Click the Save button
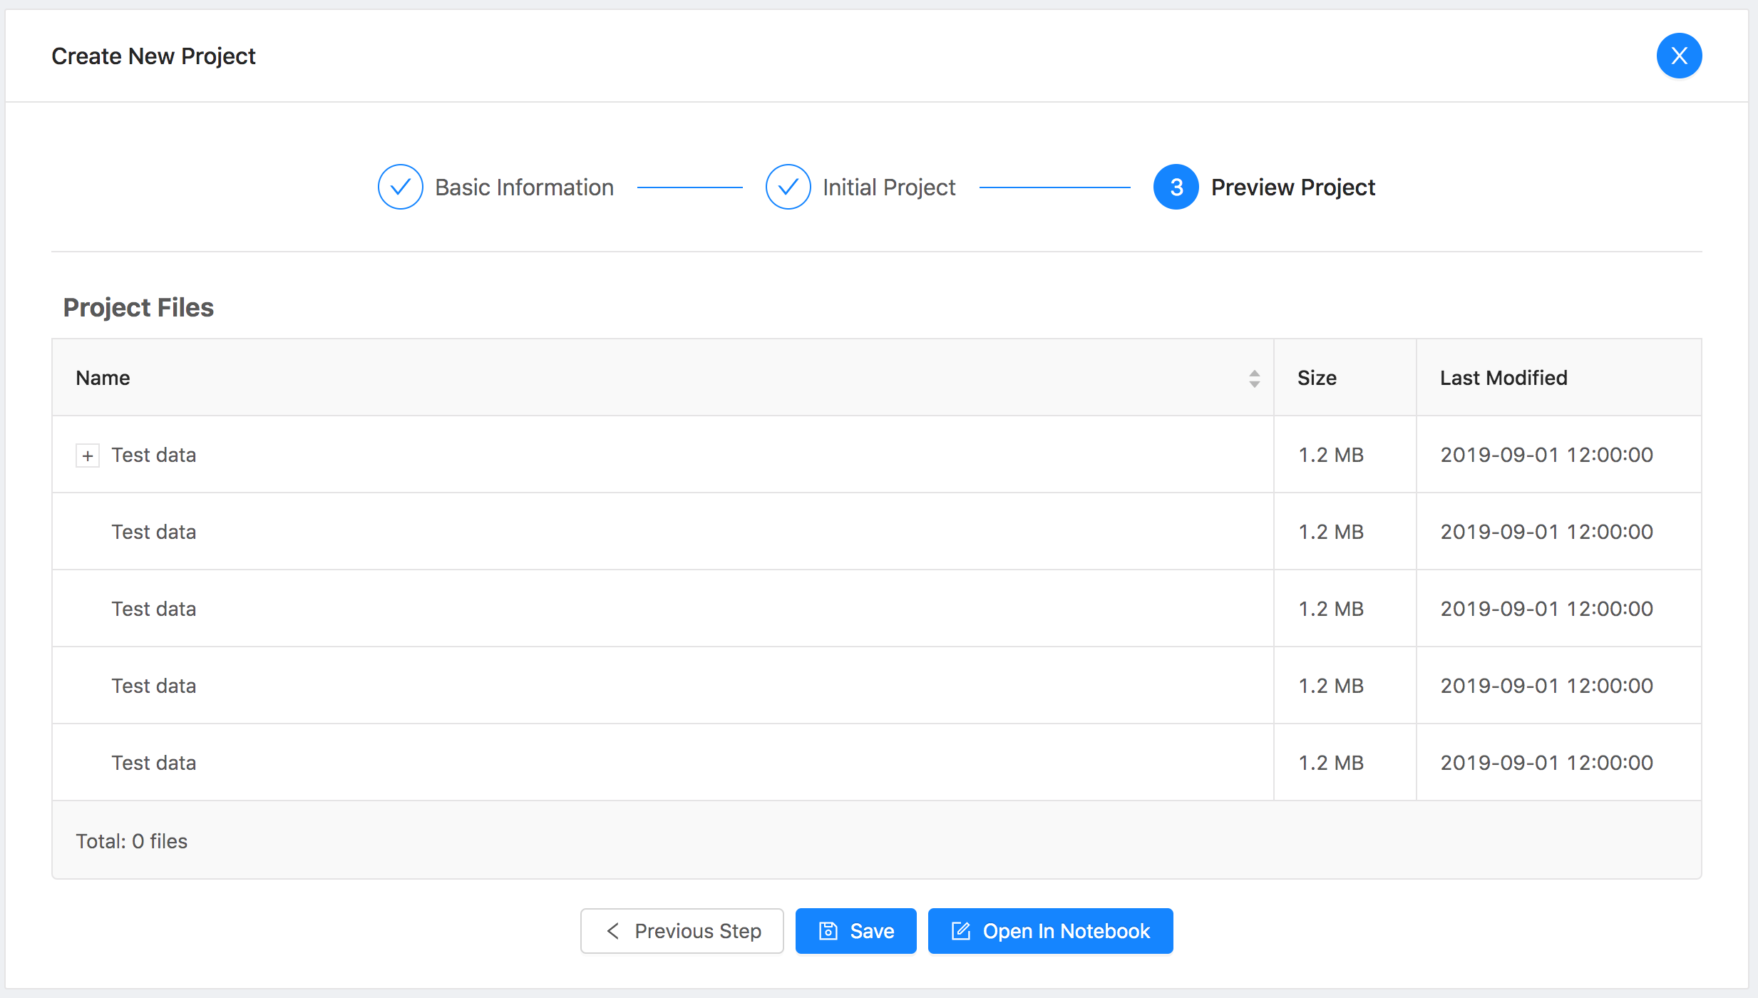This screenshot has height=998, width=1758. point(855,930)
